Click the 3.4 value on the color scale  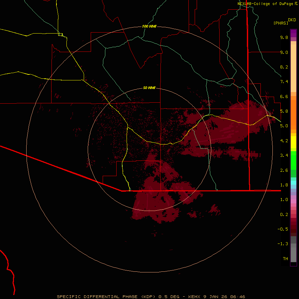coord(284,155)
